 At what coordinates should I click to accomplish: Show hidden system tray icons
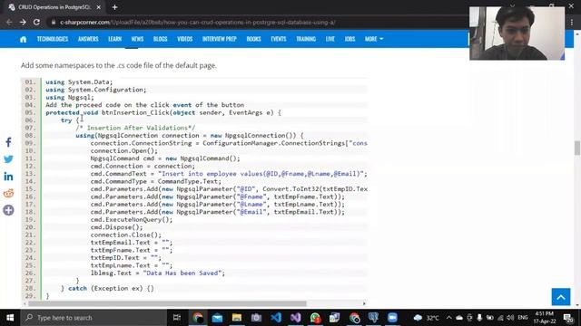[449, 318]
